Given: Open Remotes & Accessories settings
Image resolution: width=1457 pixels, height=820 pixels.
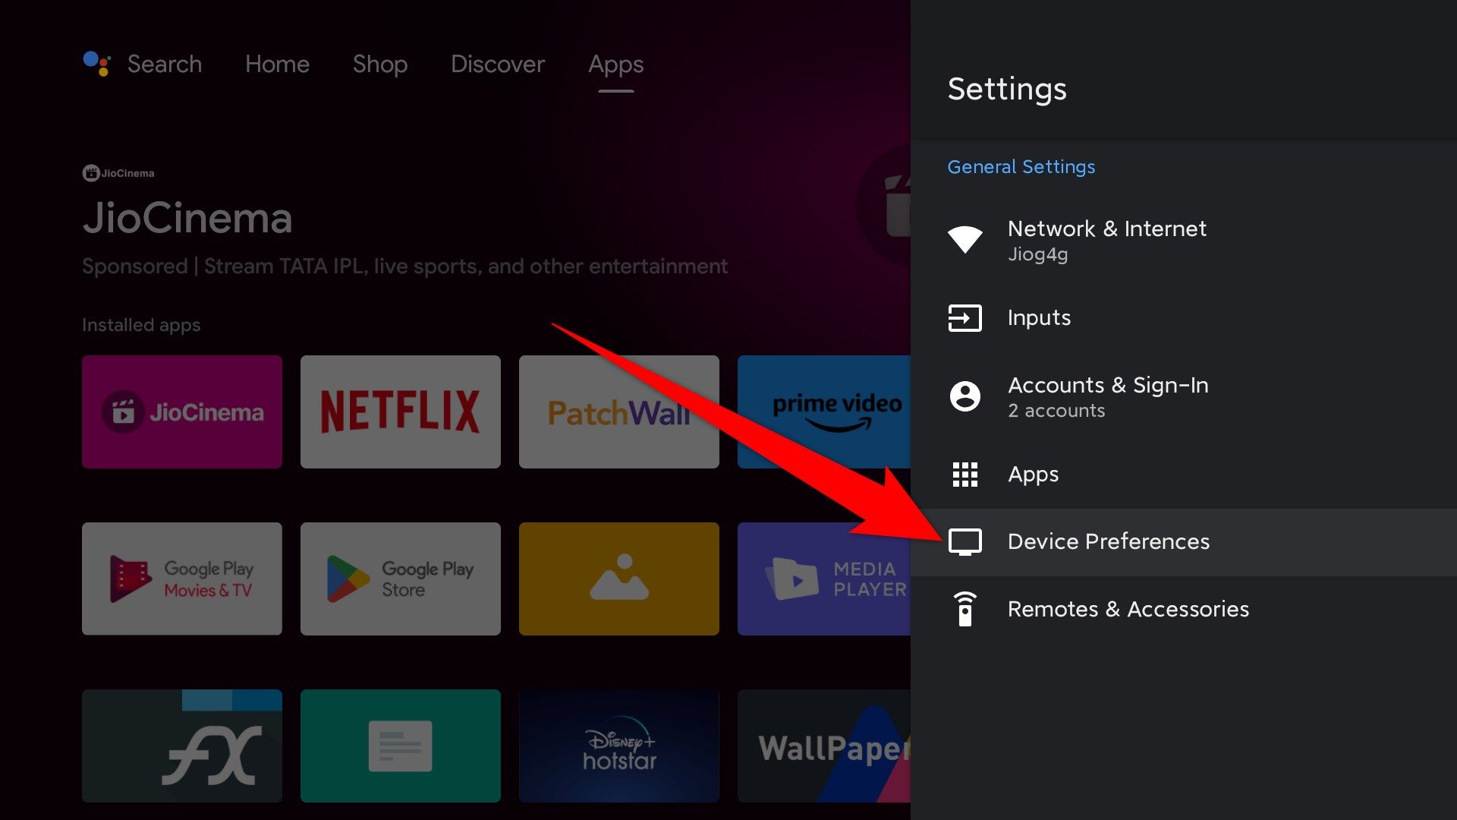Looking at the screenshot, I should pos(1128,609).
